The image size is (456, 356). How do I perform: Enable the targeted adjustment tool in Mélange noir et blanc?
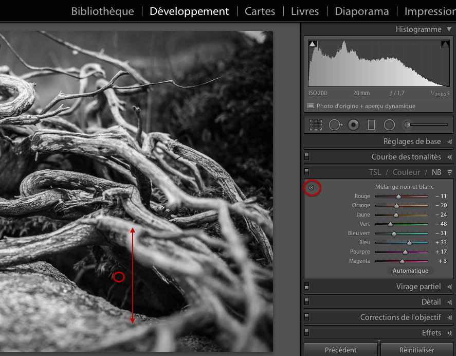pos(312,188)
